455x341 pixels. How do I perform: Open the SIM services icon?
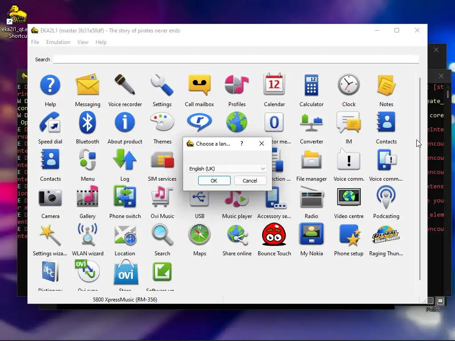(x=162, y=160)
